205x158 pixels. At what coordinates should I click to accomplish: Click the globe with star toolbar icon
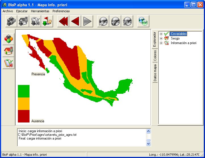(x=103, y=21)
